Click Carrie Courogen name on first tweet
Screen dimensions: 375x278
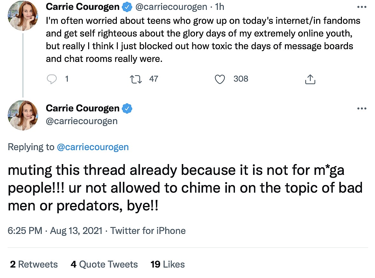[83, 6]
